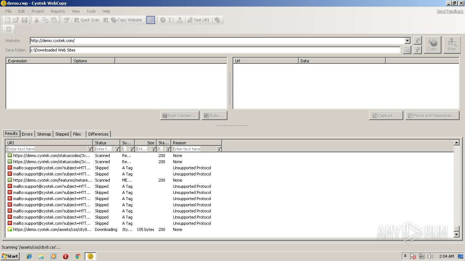Open the Source column filter funnel
The image size is (465, 261).
[132, 149]
